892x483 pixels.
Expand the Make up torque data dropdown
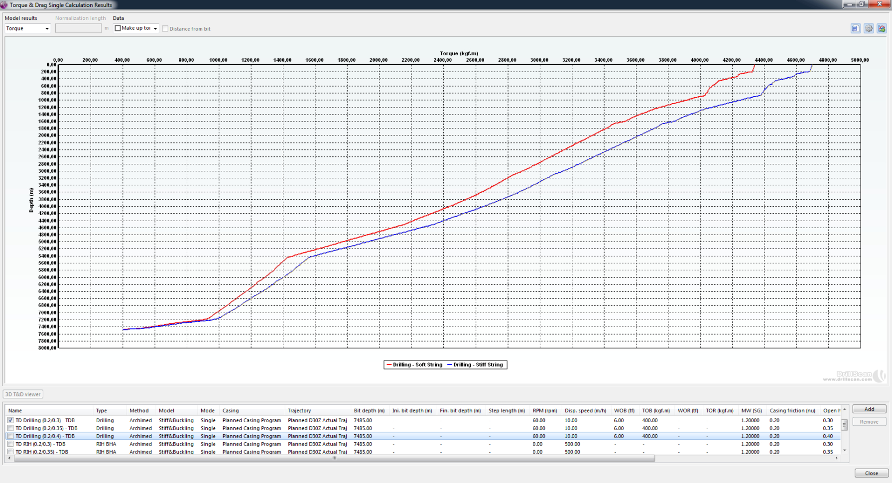tap(155, 29)
